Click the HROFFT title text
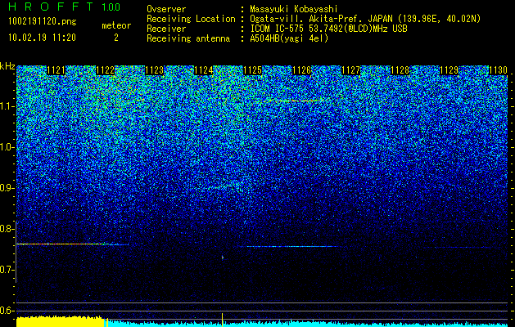The width and height of the screenshot is (515, 327). (x=50, y=7)
